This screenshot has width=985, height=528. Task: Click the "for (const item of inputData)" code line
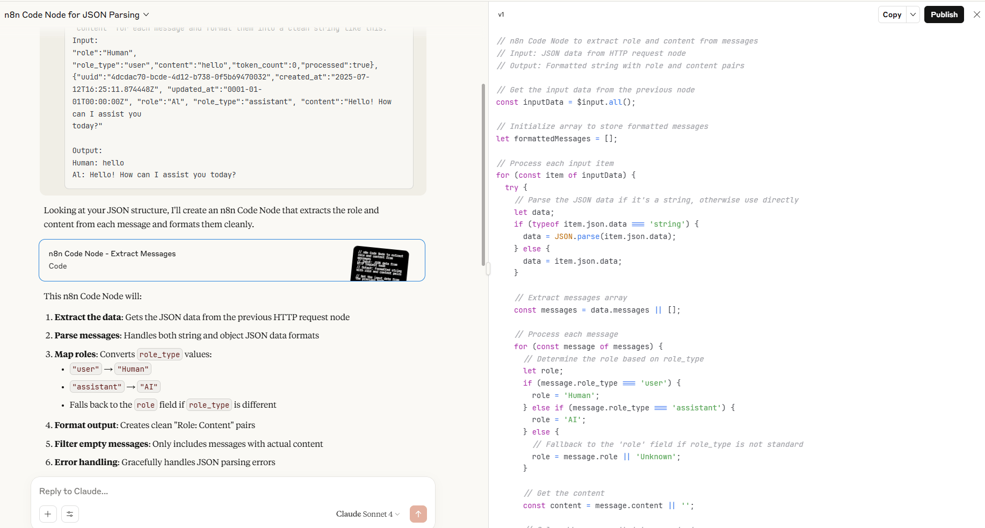[566, 175]
